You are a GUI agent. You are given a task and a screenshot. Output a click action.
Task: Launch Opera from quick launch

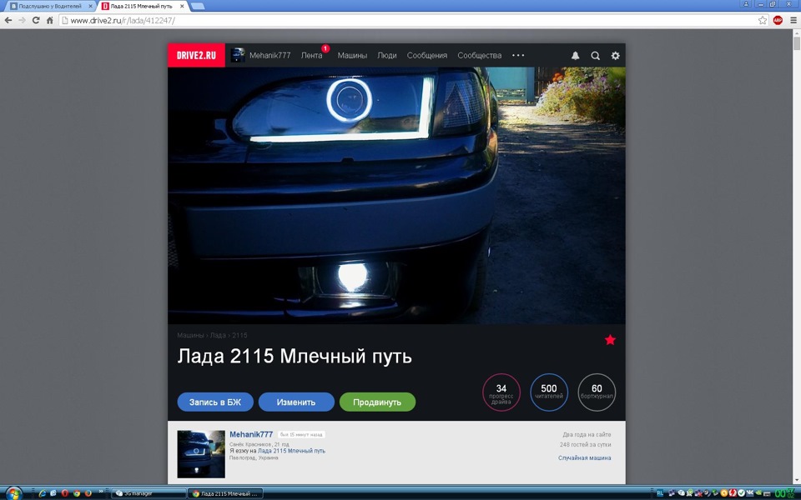pyautogui.click(x=65, y=493)
